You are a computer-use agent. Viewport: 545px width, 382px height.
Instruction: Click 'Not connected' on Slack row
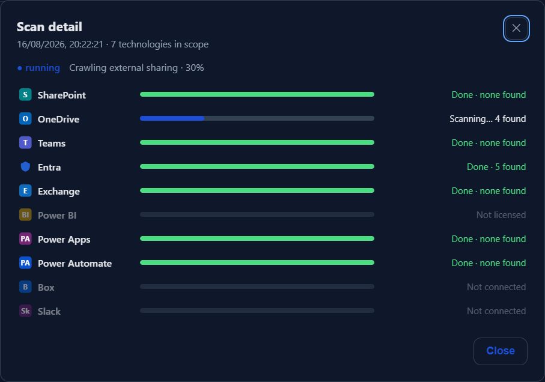pyautogui.click(x=496, y=311)
